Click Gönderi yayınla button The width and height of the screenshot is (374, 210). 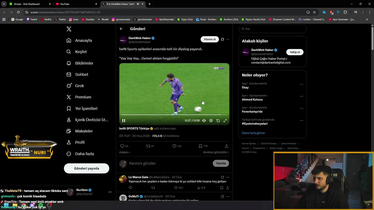pos(86,168)
